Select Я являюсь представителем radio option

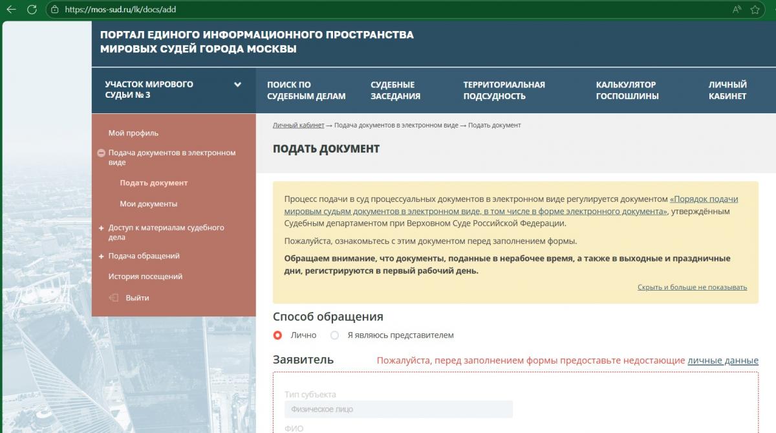click(334, 335)
